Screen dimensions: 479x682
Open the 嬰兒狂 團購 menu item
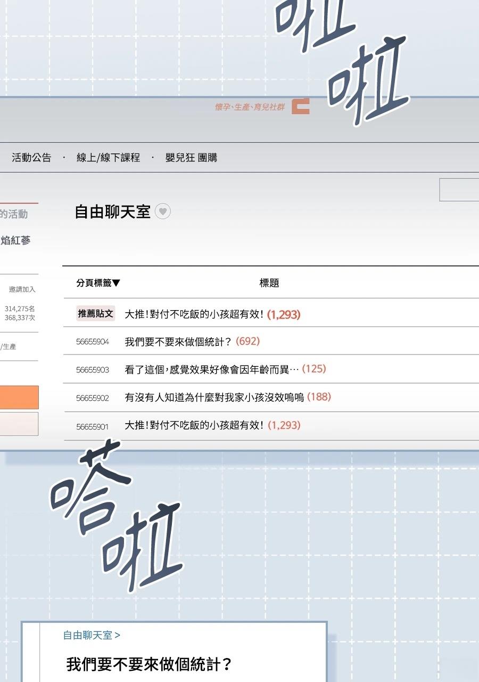click(191, 158)
